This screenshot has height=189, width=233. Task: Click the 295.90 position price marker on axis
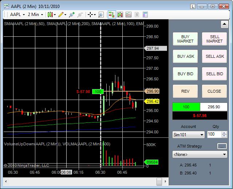click(x=152, y=91)
